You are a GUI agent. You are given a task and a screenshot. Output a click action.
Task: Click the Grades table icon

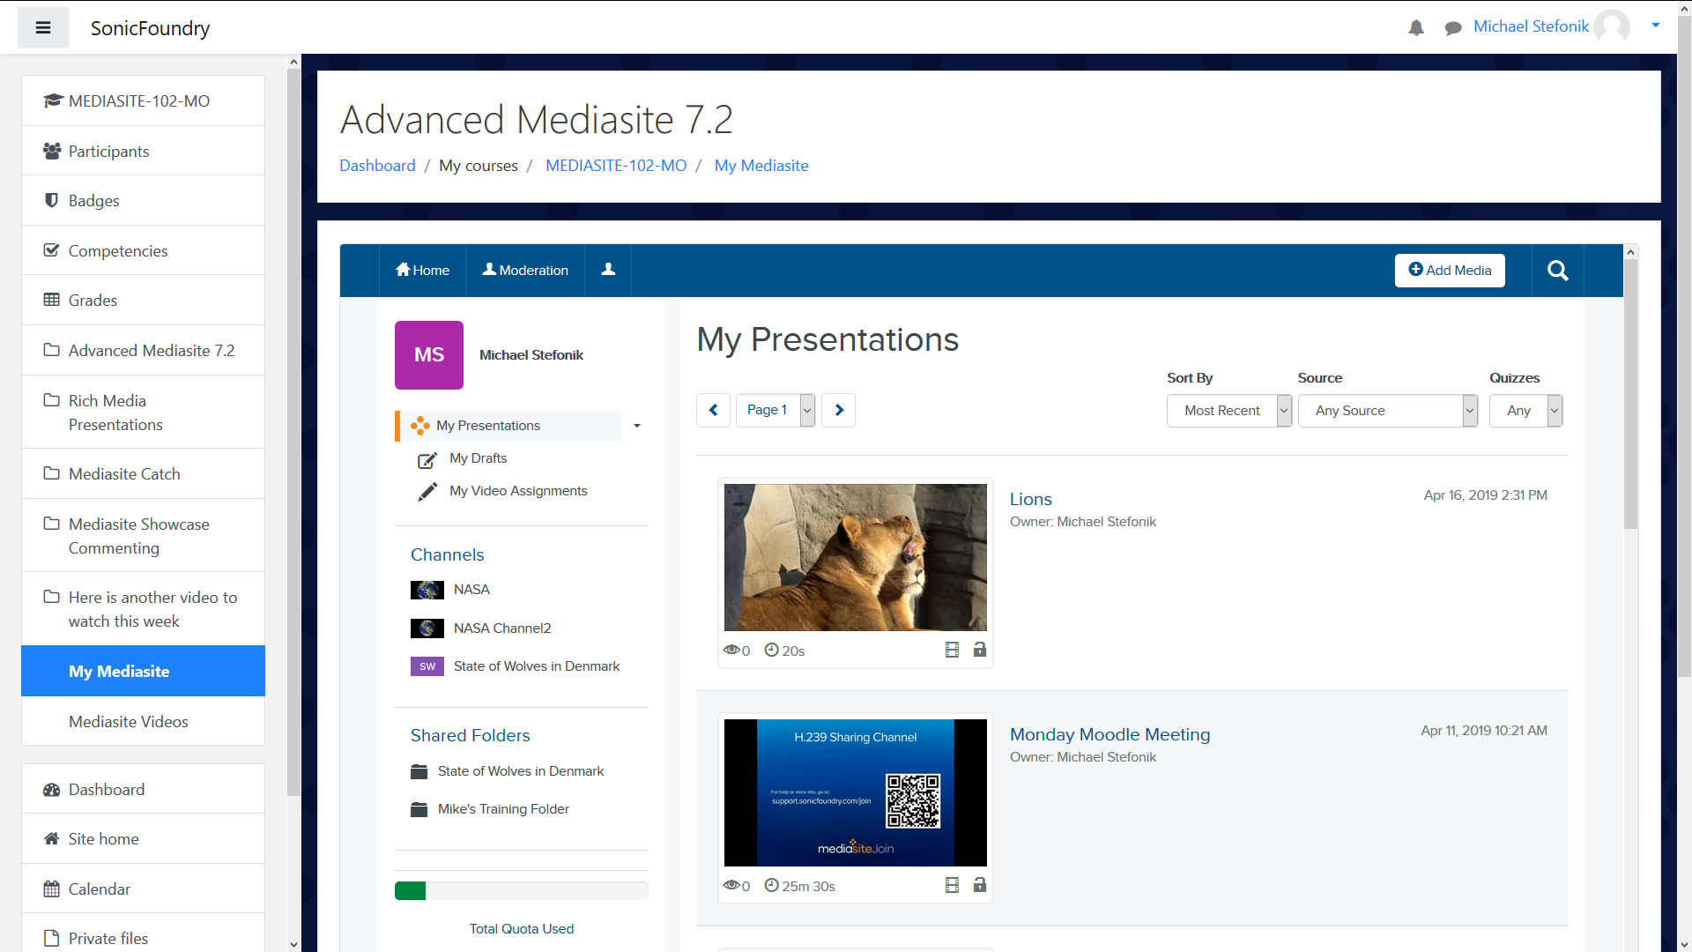coord(51,300)
